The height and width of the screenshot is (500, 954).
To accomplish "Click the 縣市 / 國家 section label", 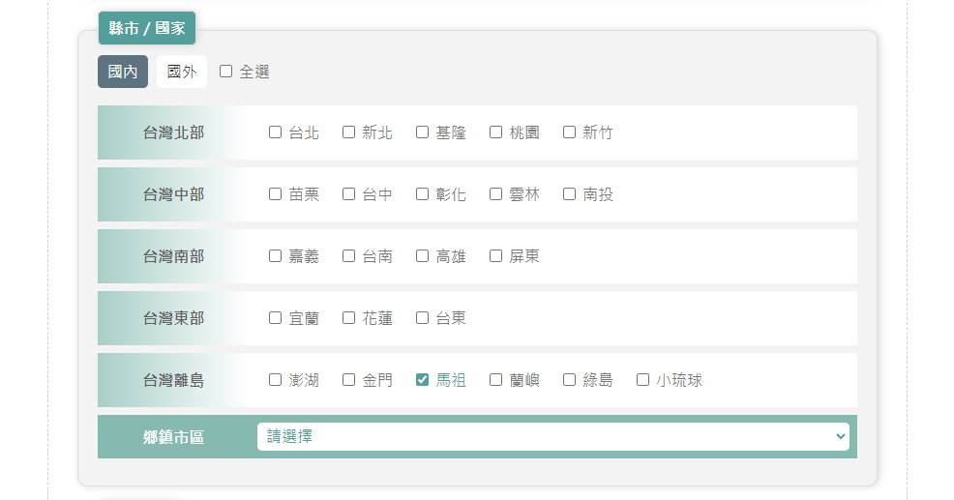I will (x=147, y=28).
